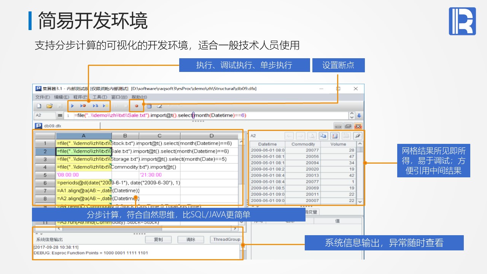Click the formula bar expand stepper arrows
Screen dimensions: 487x274
click(352, 115)
